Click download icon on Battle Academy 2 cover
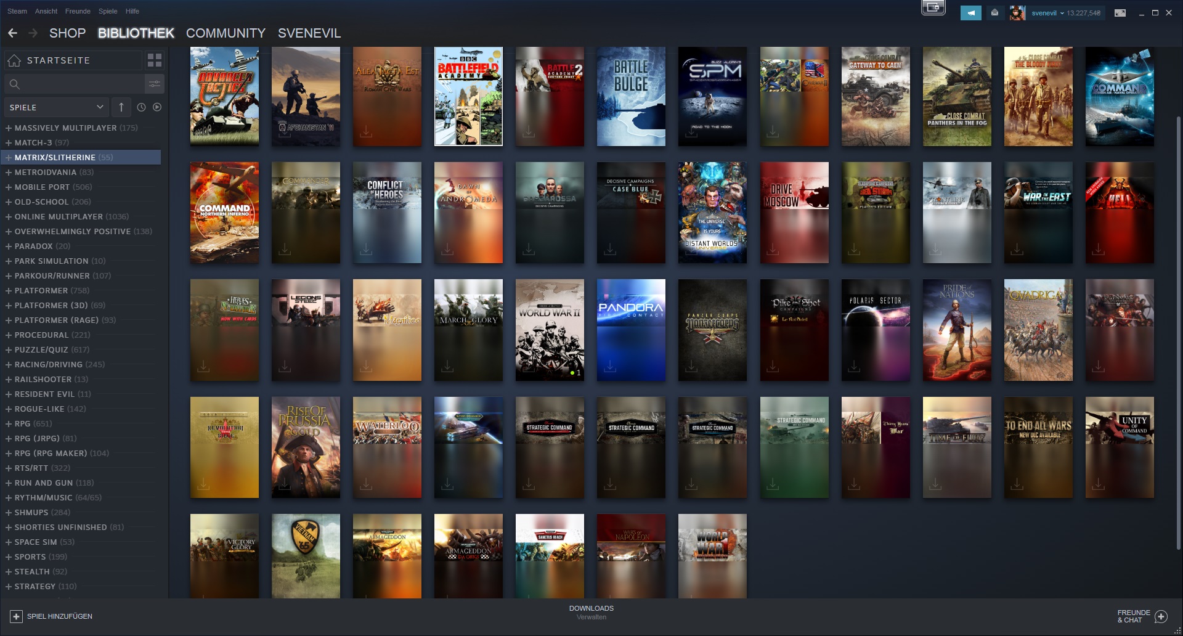Image resolution: width=1183 pixels, height=636 pixels. click(529, 132)
